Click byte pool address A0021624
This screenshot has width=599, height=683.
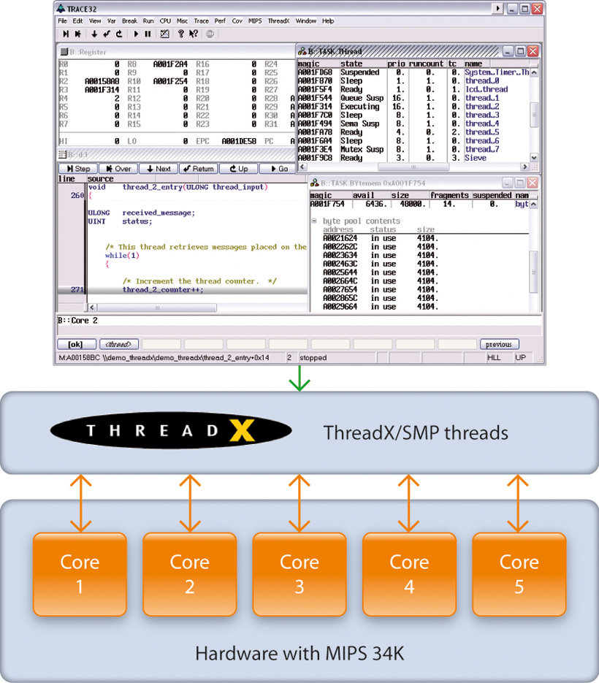(x=340, y=238)
